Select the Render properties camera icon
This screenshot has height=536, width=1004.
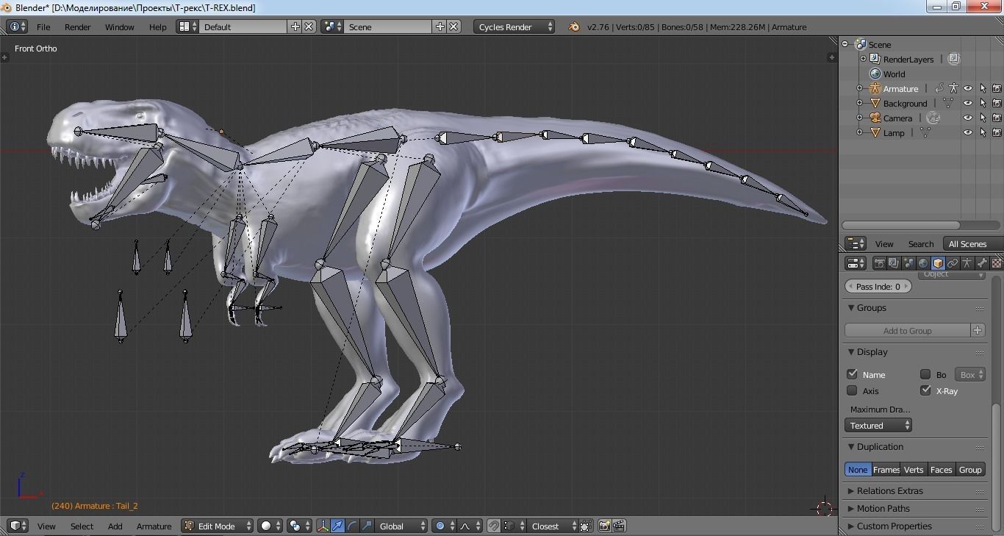pyautogui.click(x=879, y=263)
